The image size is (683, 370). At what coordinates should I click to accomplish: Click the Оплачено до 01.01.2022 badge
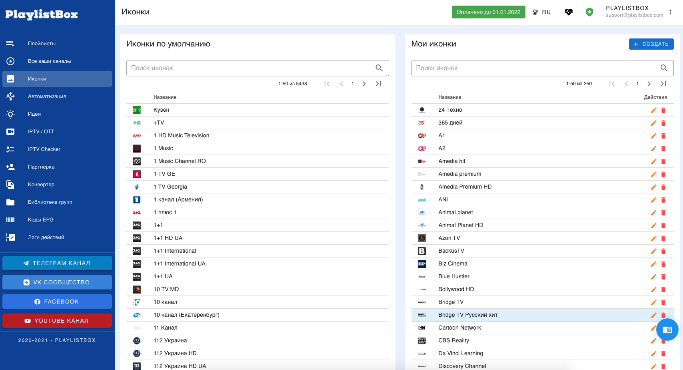click(489, 12)
